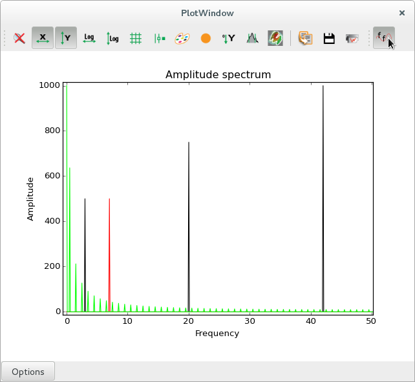Screen dimensions: 415x382
Task: Toggle X-axis autoscale
Action: (43, 39)
